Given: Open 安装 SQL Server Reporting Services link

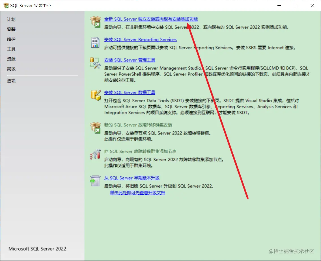Looking at the screenshot, I should [141, 40].
